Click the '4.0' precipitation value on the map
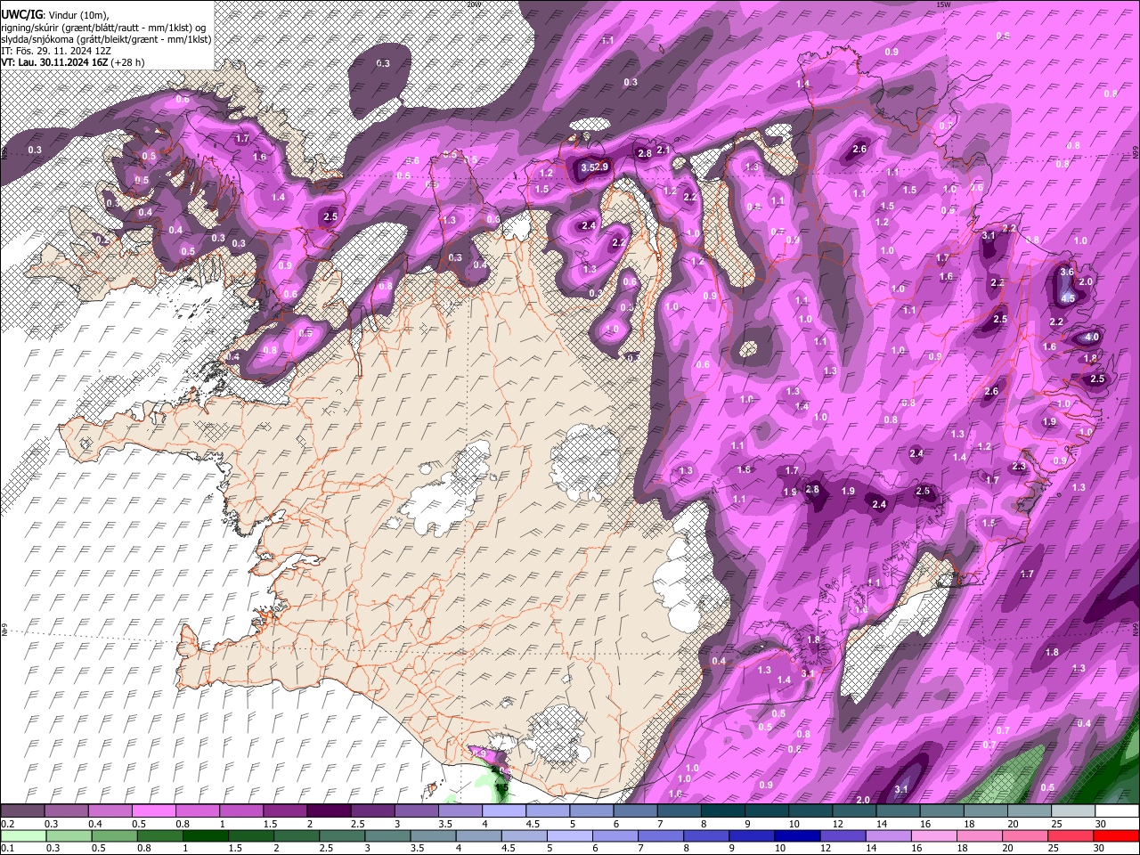This screenshot has width=1140, height=855. click(x=1092, y=337)
